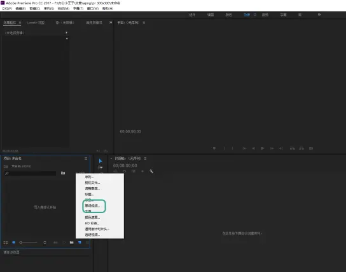Switch to the 音频 workspace
Screen dimensions: 346x272
[x=265, y=15]
